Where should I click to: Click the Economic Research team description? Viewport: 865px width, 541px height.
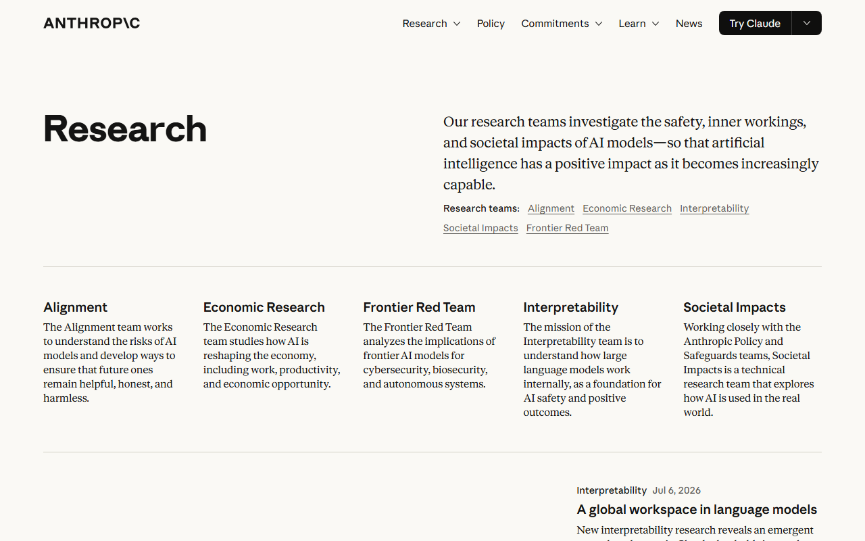(272, 356)
